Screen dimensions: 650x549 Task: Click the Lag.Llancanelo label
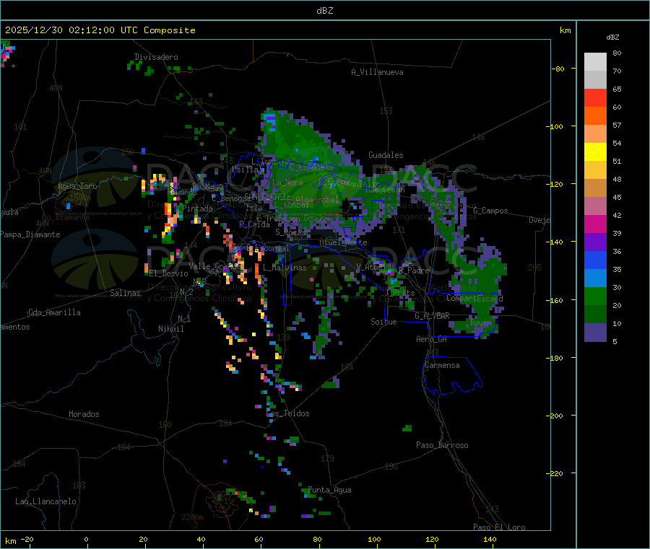pyautogui.click(x=46, y=501)
